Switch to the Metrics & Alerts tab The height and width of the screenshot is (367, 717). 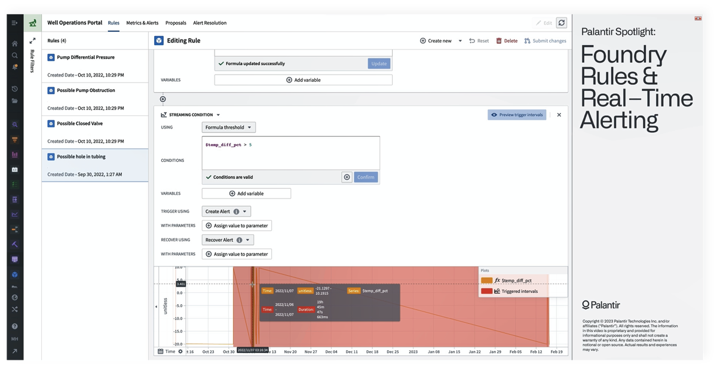pos(142,23)
